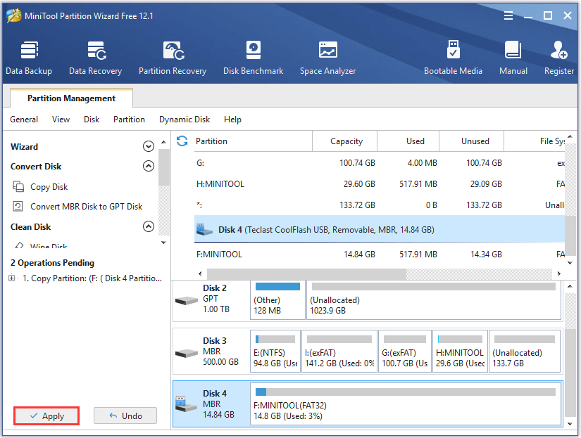Click the Copy Disk icon

(18, 186)
